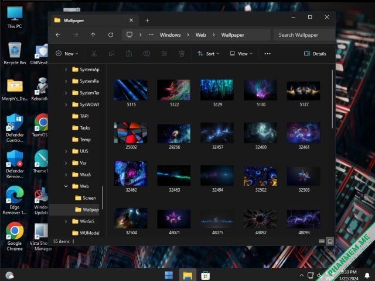375x281 pixels.
Task: Close the Wallpaper tab
Action: (131, 20)
